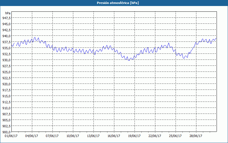This screenshot has width=228, height=143.
Task: Select the 940,0 y-axis label
Action: (x=6, y=36)
